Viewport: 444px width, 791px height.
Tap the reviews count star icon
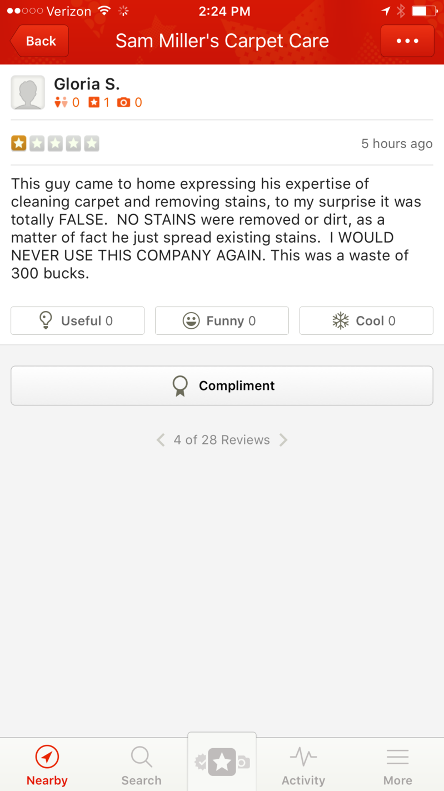pyautogui.click(x=94, y=102)
